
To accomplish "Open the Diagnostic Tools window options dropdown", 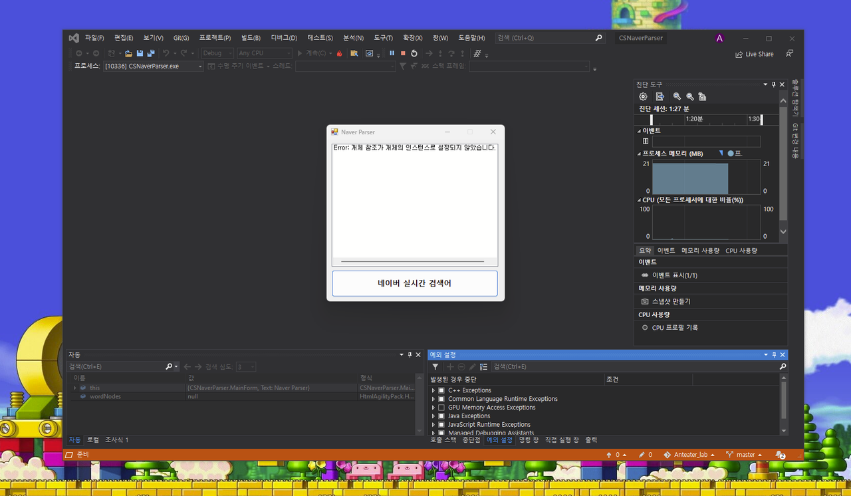I will (765, 84).
